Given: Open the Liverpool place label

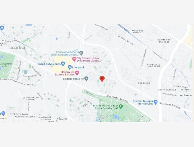Looking at the screenshot, I should pos(78,67).
